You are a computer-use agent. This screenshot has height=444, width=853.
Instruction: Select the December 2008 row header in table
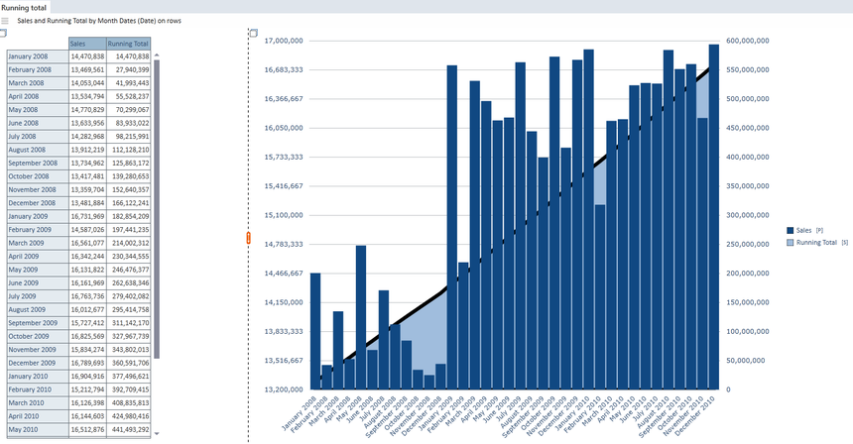[38, 203]
